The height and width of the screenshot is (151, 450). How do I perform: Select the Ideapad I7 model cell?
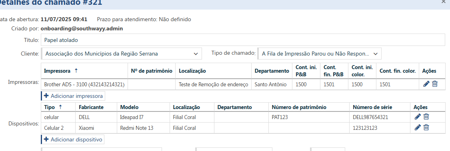click(x=144, y=117)
